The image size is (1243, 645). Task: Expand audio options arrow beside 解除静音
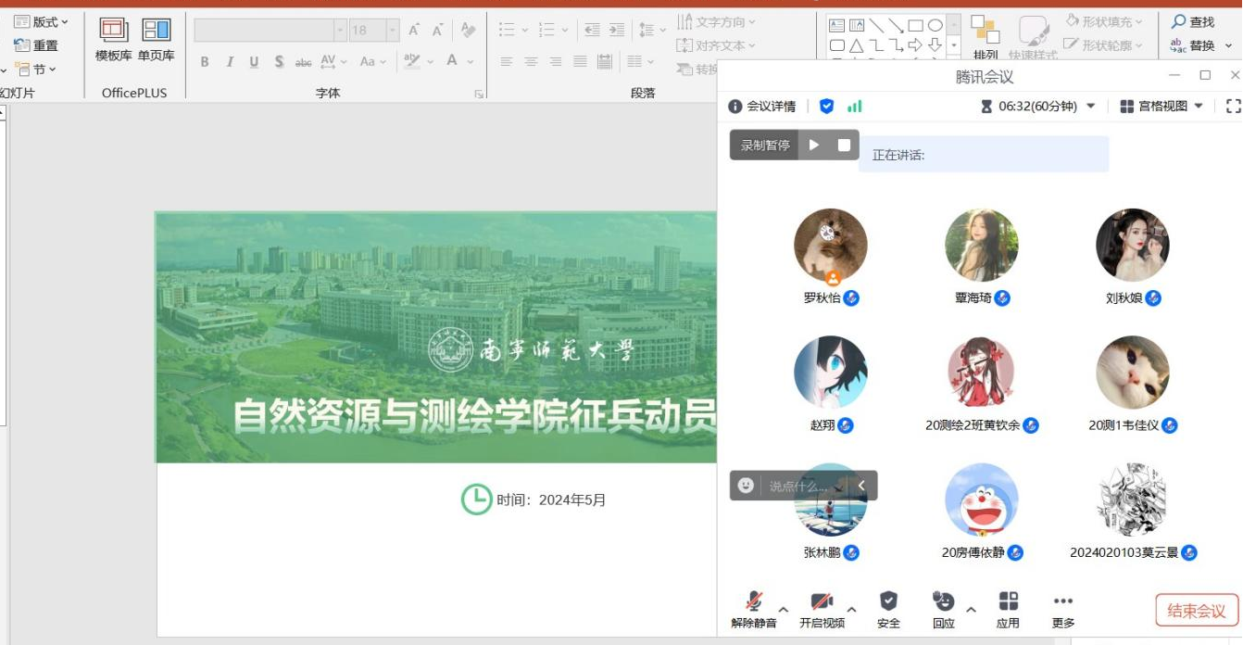[784, 609]
